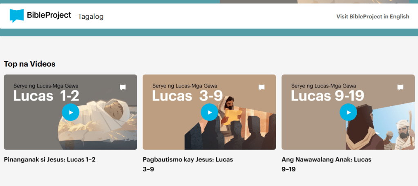Click the large "Lucas 1-2" overlay heading
The width and height of the screenshot is (418, 186).
(x=46, y=96)
